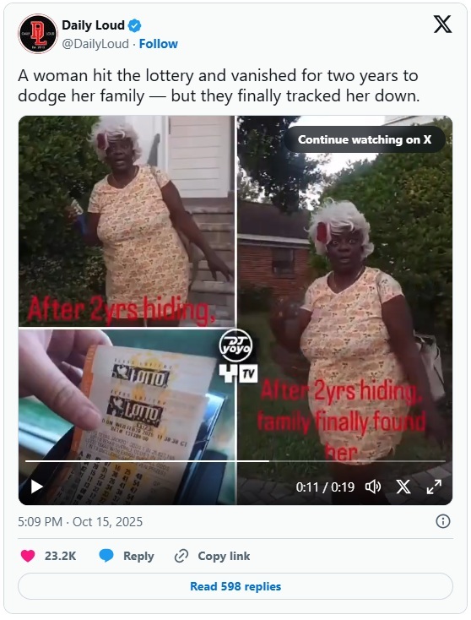The height and width of the screenshot is (620, 471).
Task: Play the embedded video
Action: (x=37, y=487)
